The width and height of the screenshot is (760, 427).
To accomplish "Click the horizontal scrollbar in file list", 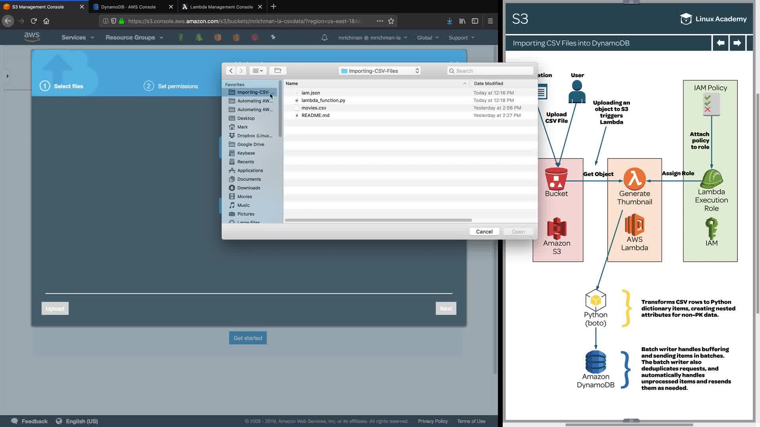I will pyautogui.click(x=378, y=220).
